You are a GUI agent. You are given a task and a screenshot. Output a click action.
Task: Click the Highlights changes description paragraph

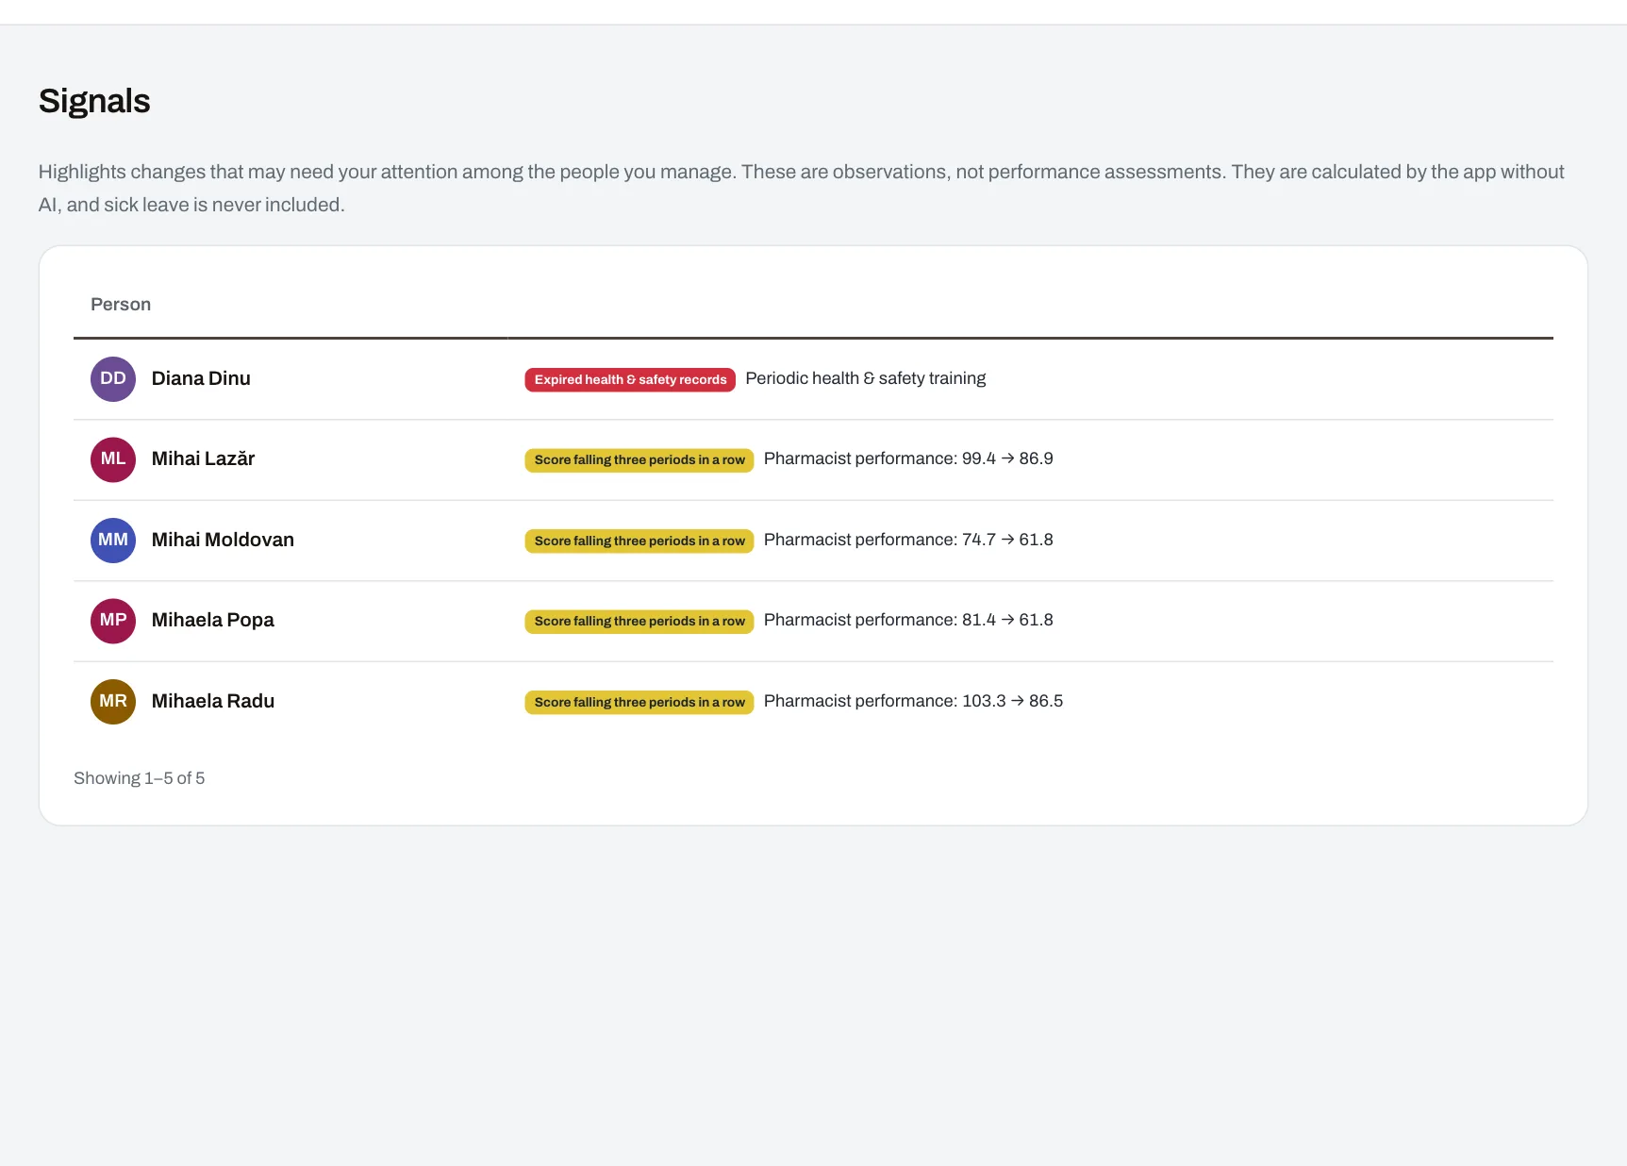point(801,188)
